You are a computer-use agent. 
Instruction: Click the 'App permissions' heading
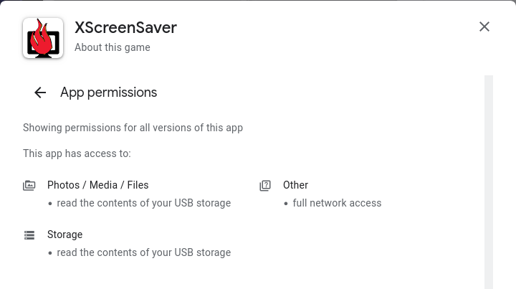(x=108, y=93)
